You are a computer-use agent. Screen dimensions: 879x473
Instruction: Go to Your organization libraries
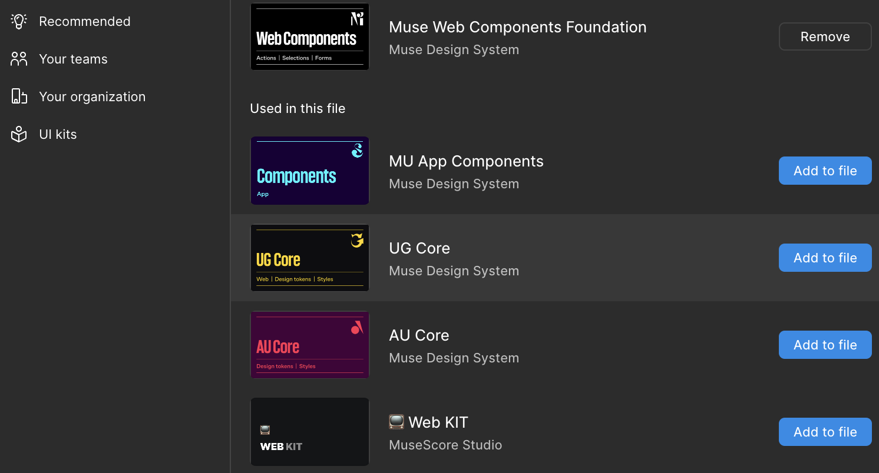(92, 96)
